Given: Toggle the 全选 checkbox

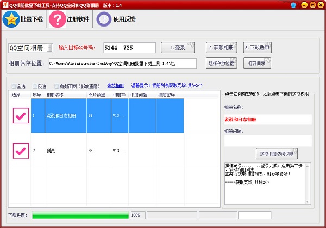Looking at the screenshot, I should click(x=14, y=86).
